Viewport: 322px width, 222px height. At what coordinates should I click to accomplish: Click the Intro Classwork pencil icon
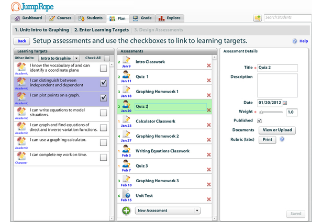pos(126,60)
